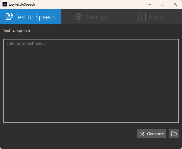Viewport: 182px width, 149px height.
Task: Click the Settings gear icon
Action: [x=79, y=17]
